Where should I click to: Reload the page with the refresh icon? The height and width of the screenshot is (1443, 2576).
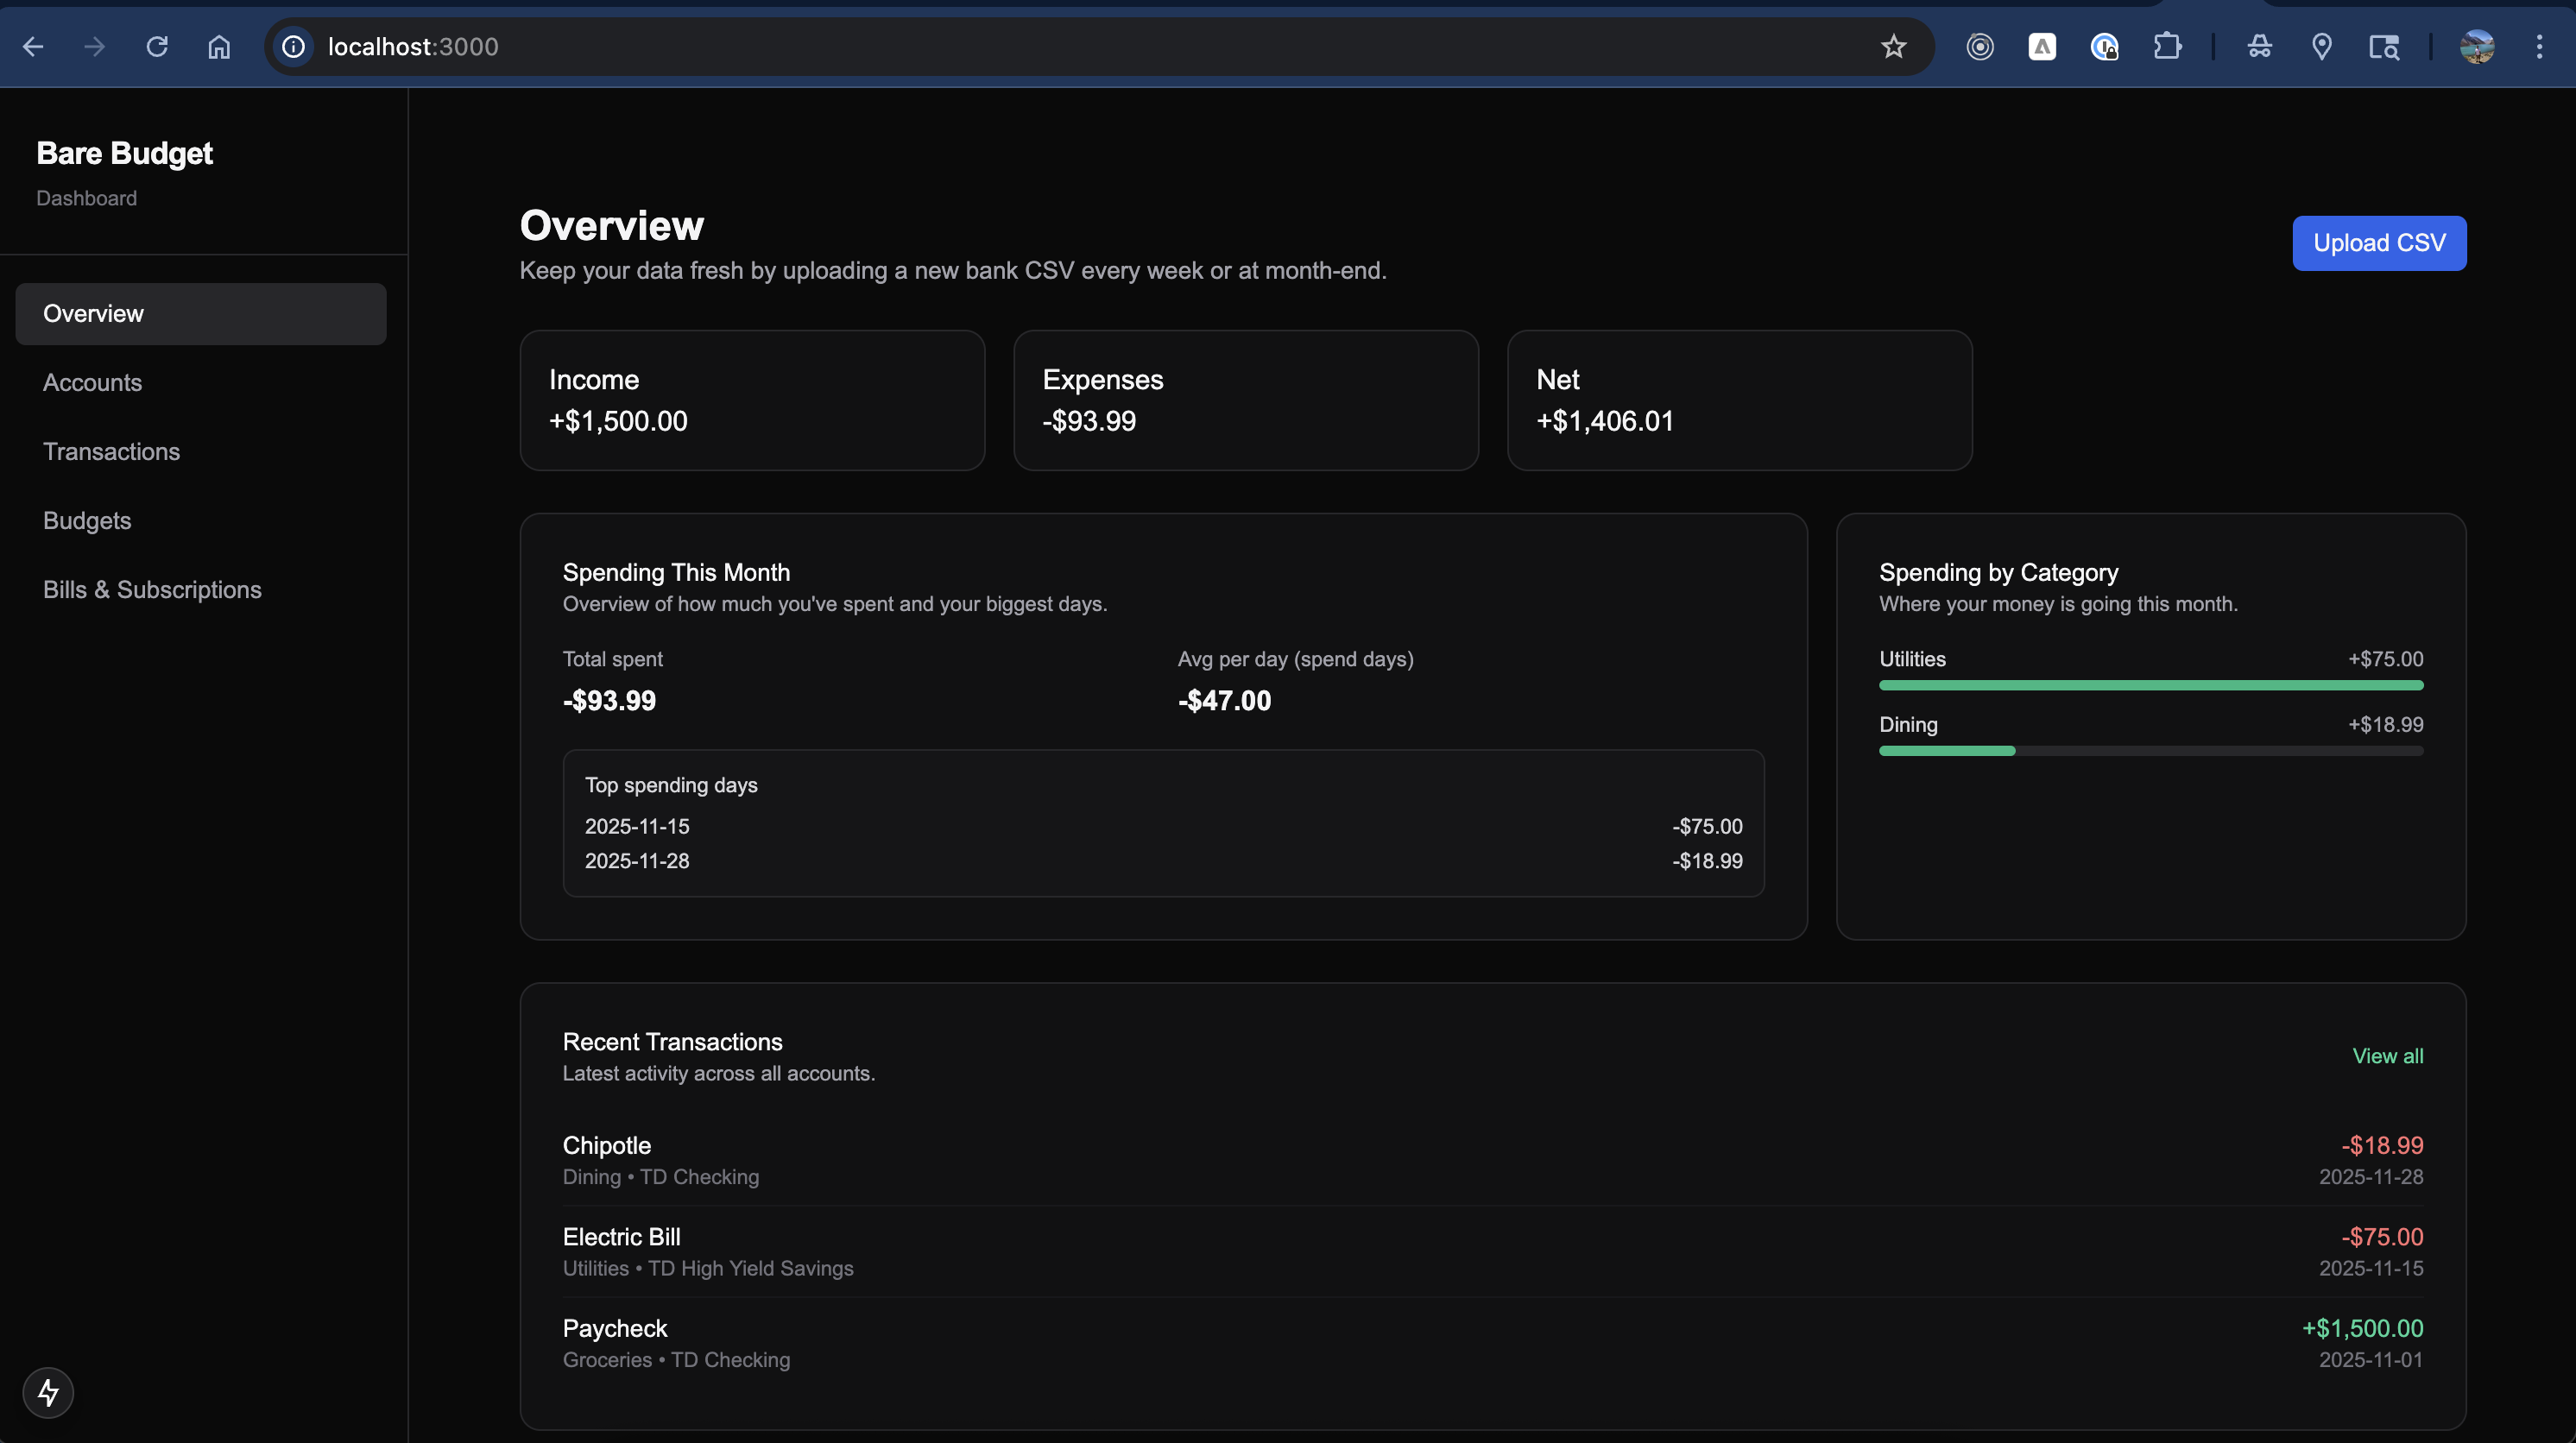tap(157, 46)
